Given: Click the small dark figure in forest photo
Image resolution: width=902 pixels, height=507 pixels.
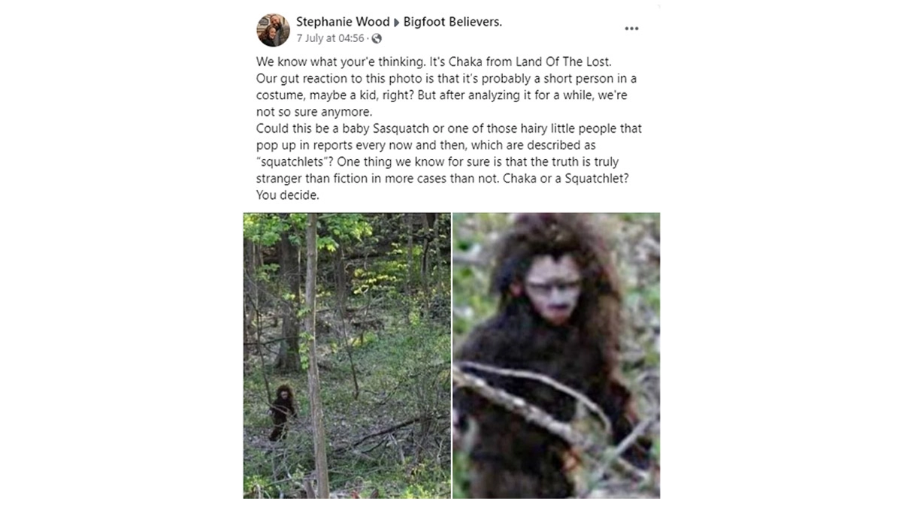Looking at the screenshot, I should click(x=281, y=412).
